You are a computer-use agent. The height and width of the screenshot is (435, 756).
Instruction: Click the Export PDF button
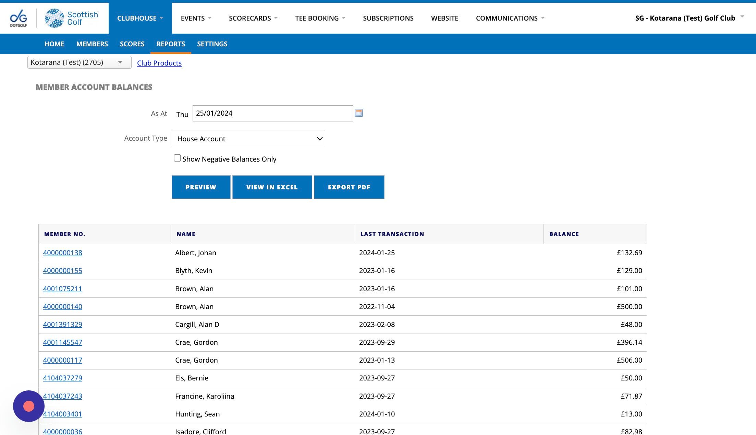349,187
